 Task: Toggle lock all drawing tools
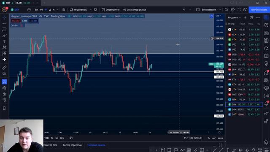[x=4, y=94]
